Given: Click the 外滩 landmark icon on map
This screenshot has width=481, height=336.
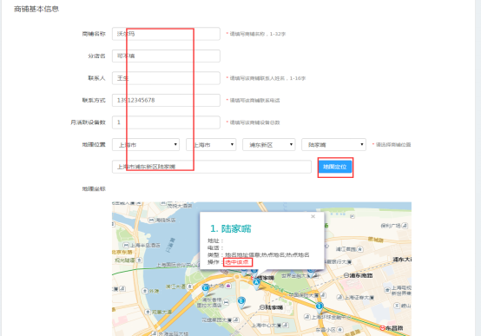Looking at the screenshot, I should pos(145,291).
